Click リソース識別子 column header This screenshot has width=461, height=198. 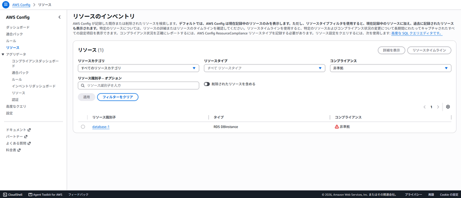pos(104,117)
